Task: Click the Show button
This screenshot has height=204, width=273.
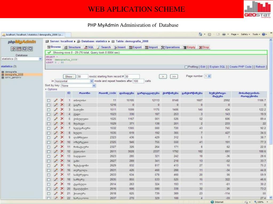Action: click(x=69, y=76)
